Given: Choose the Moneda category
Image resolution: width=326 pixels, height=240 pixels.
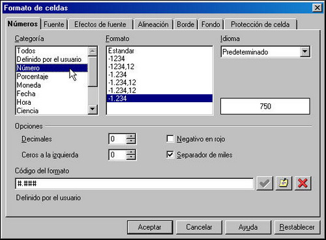Looking at the screenshot, I should (x=52, y=85).
